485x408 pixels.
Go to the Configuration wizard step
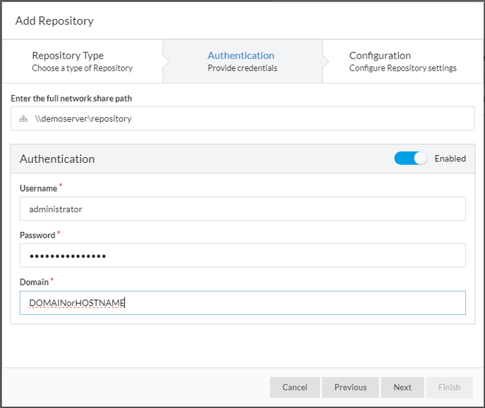[403, 61]
